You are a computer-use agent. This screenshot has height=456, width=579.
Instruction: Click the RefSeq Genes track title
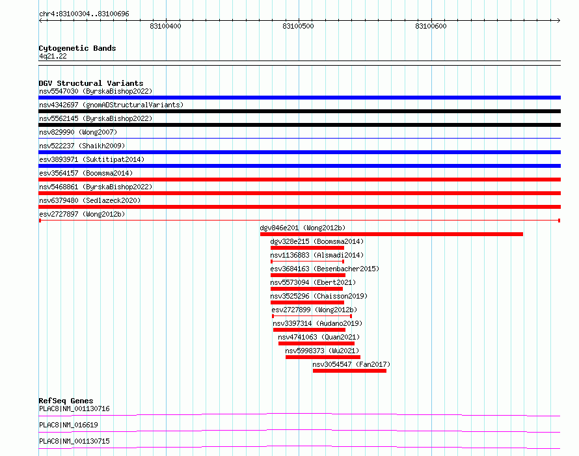click(66, 401)
